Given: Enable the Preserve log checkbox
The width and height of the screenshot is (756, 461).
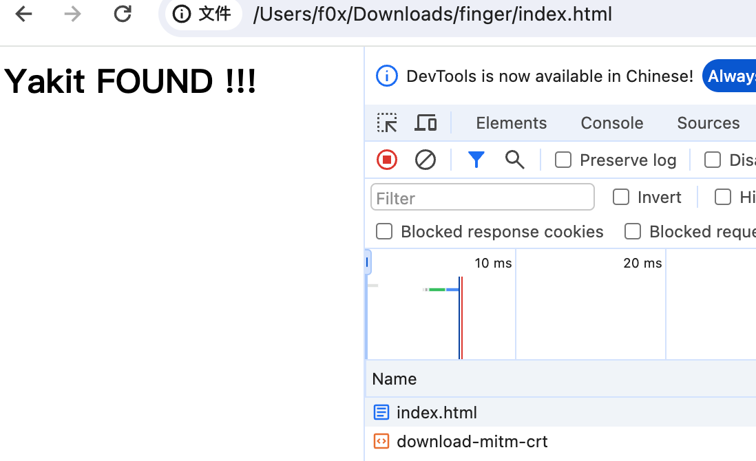Looking at the screenshot, I should (563, 160).
